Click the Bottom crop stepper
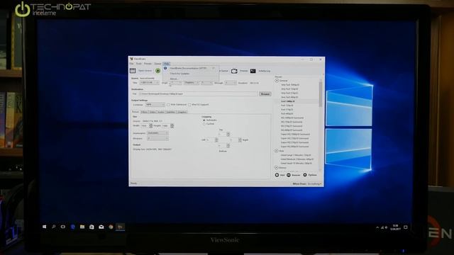This screenshot has height=255, width=454. coord(228,146)
